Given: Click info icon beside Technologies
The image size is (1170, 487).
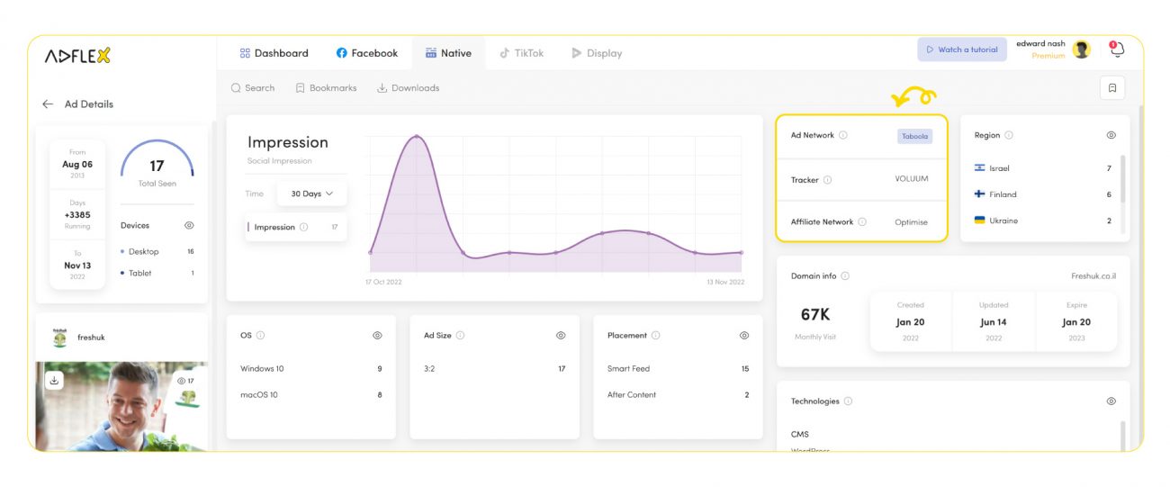Looking at the screenshot, I should [x=848, y=401].
